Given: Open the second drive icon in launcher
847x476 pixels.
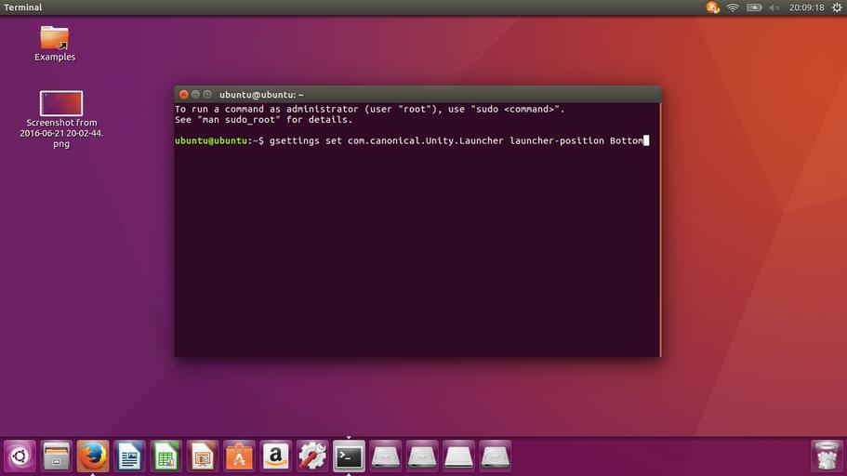Looking at the screenshot, I should (x=422, y=456).
